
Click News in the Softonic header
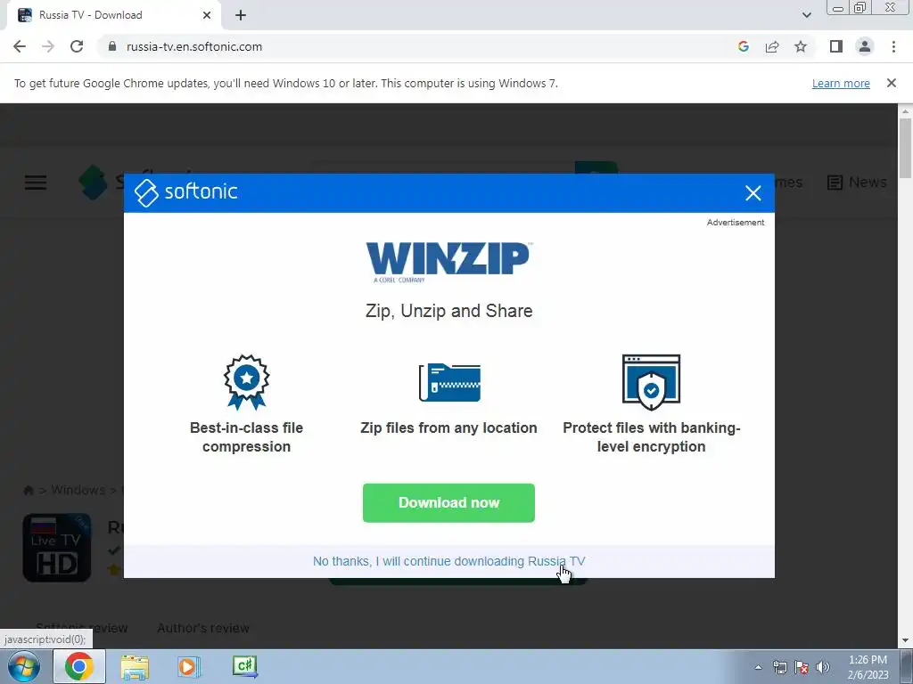pos(857,182)
